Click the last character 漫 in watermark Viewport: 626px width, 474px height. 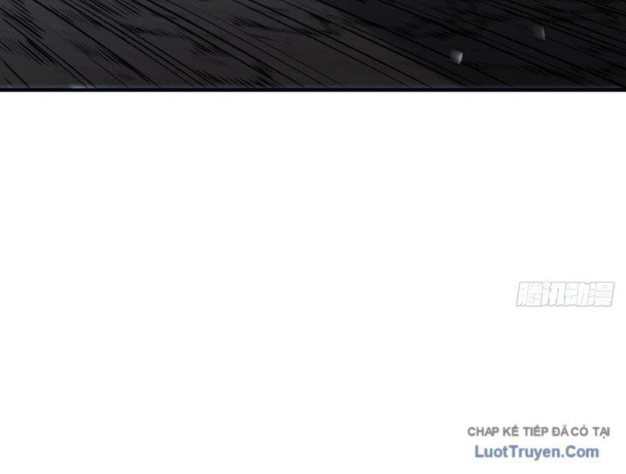pos(602,294)
